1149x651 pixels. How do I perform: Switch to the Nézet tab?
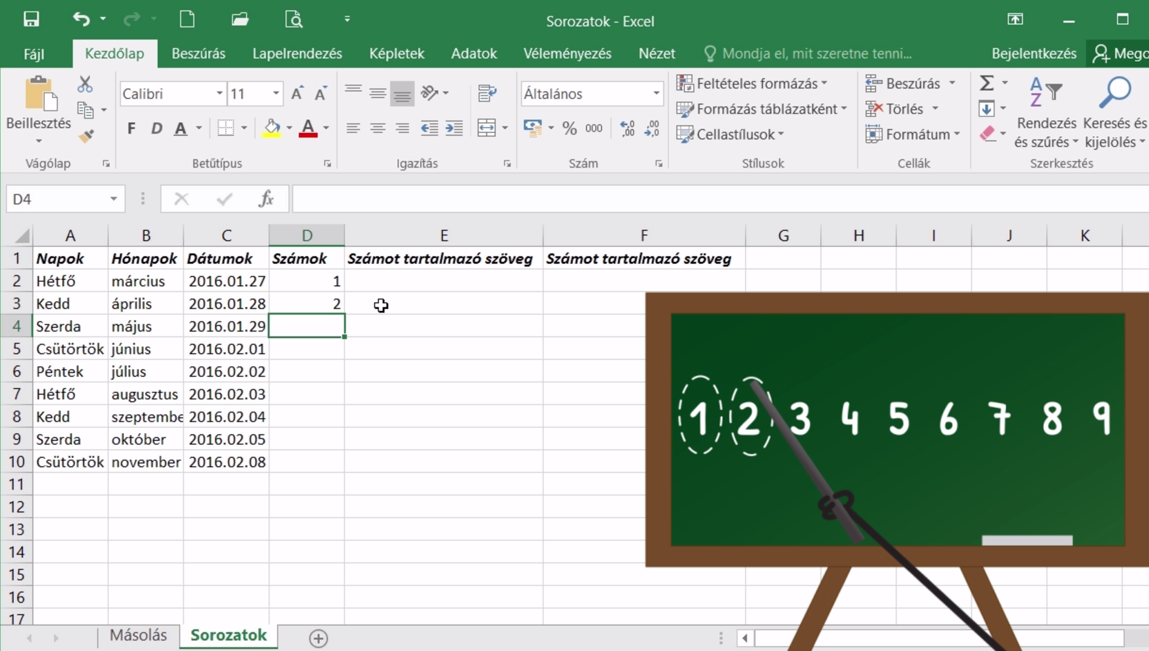click(x=657, y=53)
